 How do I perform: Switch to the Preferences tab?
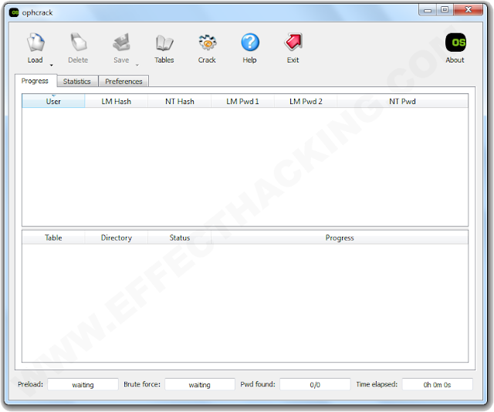pos(123,81)
